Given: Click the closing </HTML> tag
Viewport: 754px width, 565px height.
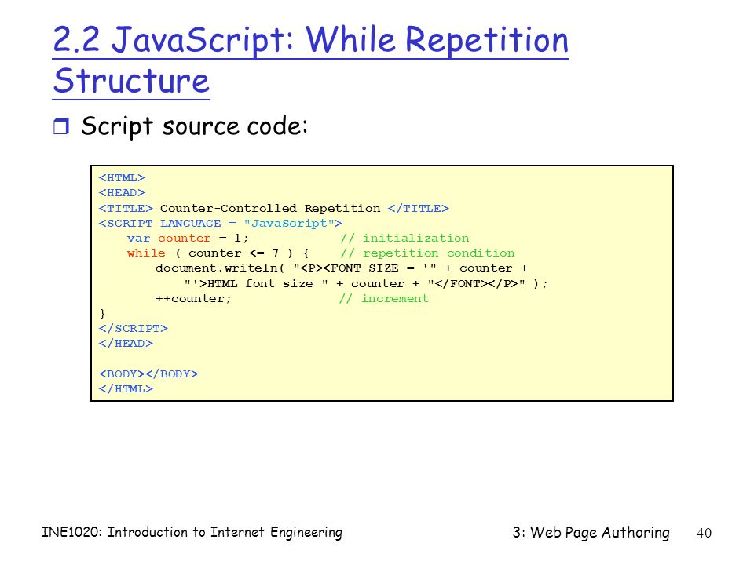Looking at the screenshot, I should pyautogui.click(x=126, y=388).
